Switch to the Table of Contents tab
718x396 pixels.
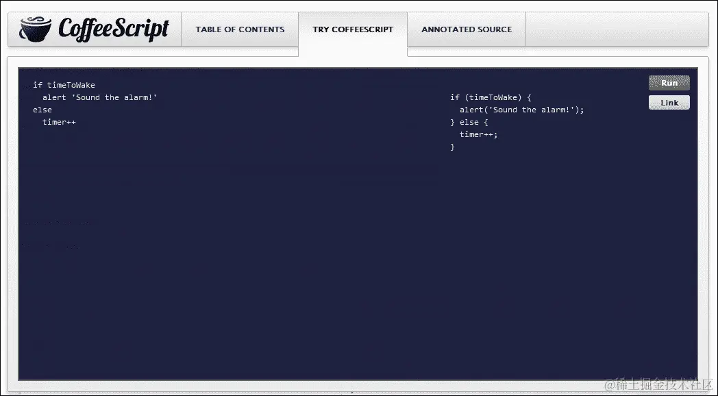tap(240, 29)
